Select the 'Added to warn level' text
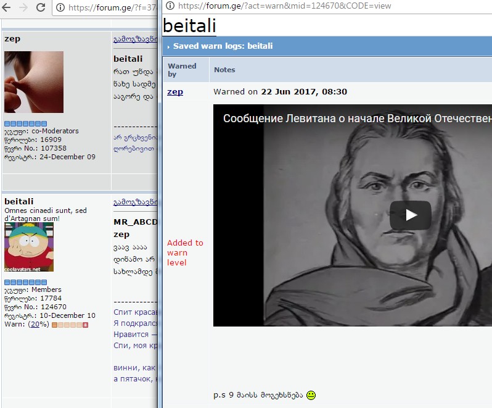 pos(185,252)
